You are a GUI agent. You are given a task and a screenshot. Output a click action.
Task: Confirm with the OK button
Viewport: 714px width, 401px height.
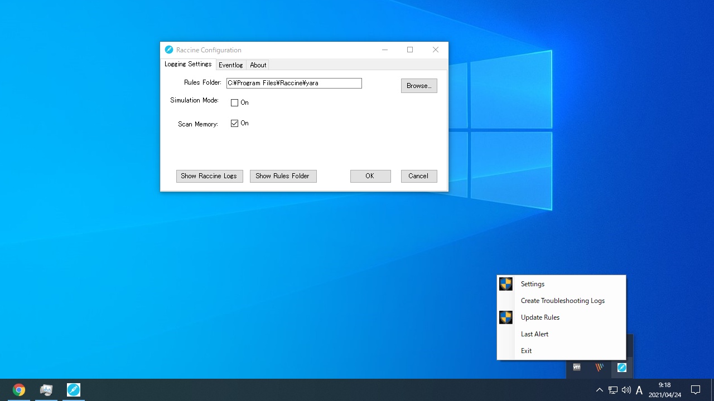tap(370, 176)
